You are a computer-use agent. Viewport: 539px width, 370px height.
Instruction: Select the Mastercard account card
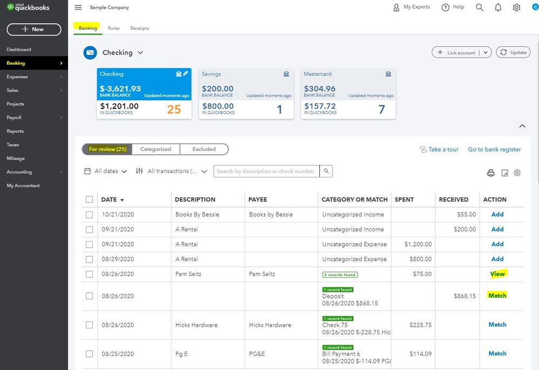(x=348, y=94)
